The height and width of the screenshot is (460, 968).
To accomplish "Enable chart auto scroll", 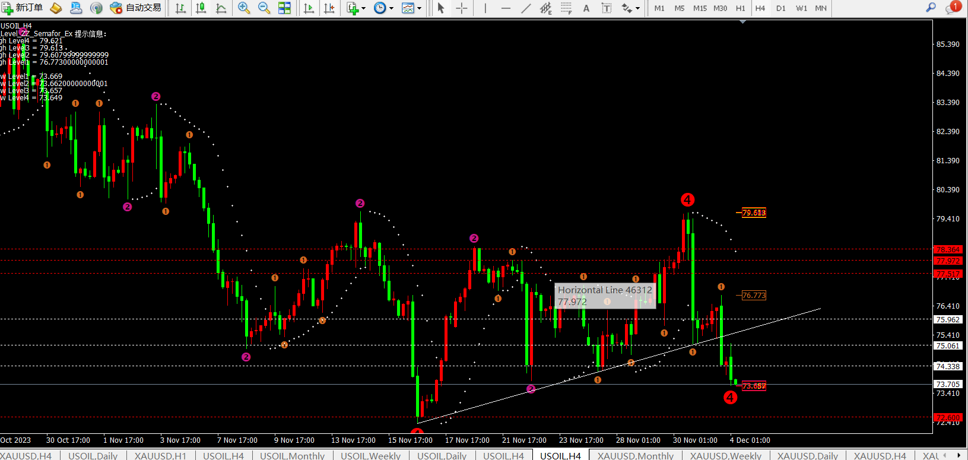I will coord(309,8).
